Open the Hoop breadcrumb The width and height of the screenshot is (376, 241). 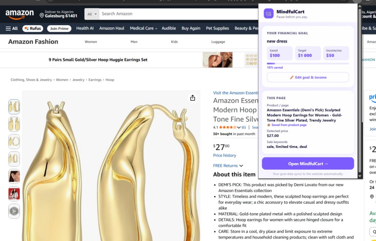(x=110, y=80)
